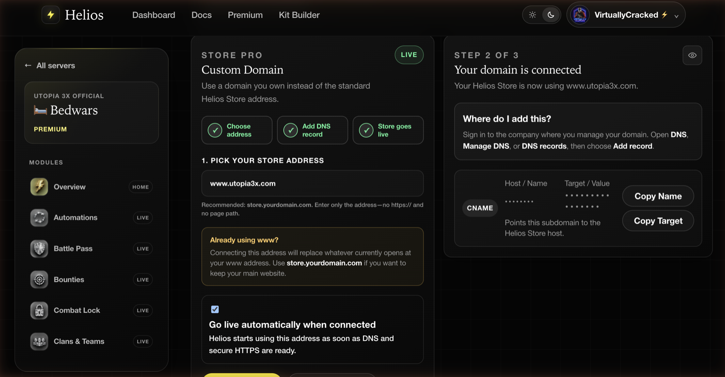The height and width of the screenshot is (377, 725).
Task: Click the back arrow beside All servers
Action: click(28, 66)
